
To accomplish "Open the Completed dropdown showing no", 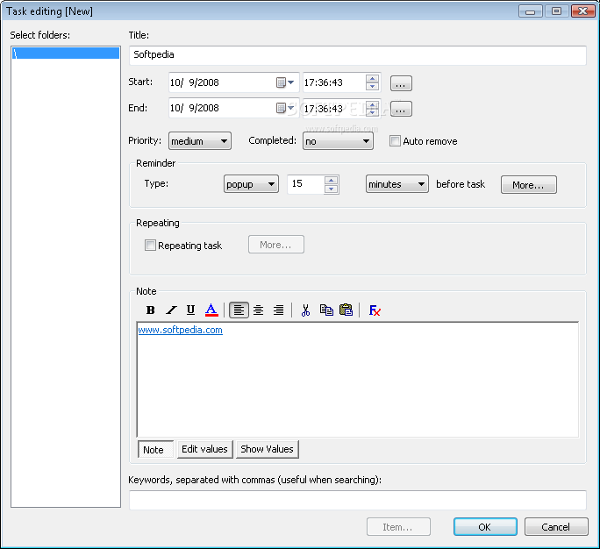I will [x=338, y=141].
